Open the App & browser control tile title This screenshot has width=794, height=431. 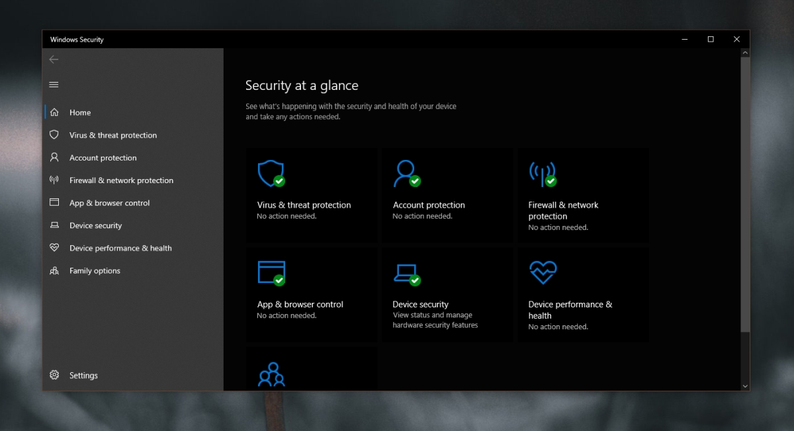[x=300, y=304]
